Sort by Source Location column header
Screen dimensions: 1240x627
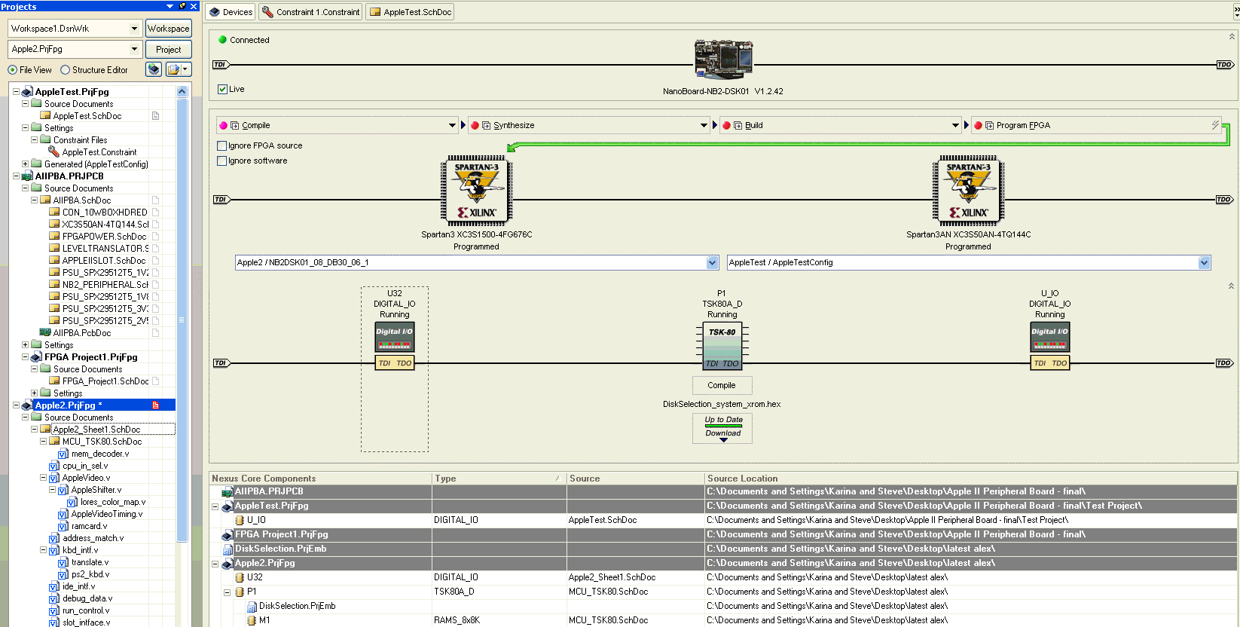[970, 478]
